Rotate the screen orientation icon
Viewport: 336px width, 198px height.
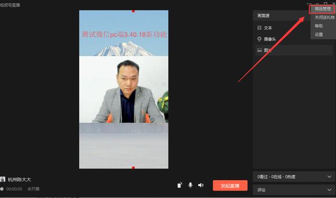pos(180,185)
